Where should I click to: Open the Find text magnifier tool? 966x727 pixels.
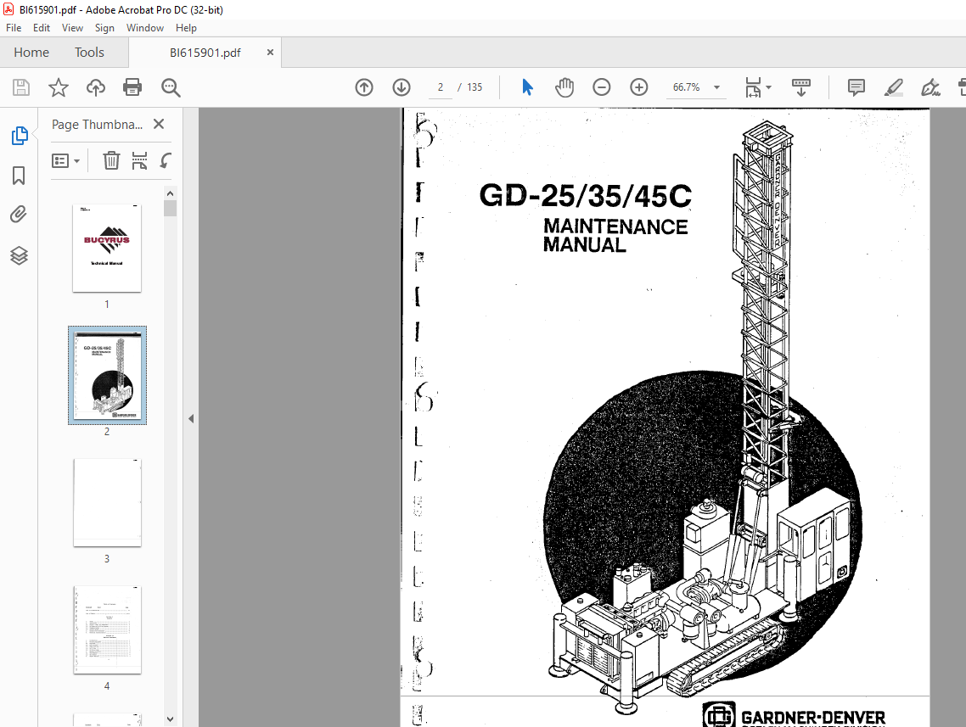pos(171,87)
